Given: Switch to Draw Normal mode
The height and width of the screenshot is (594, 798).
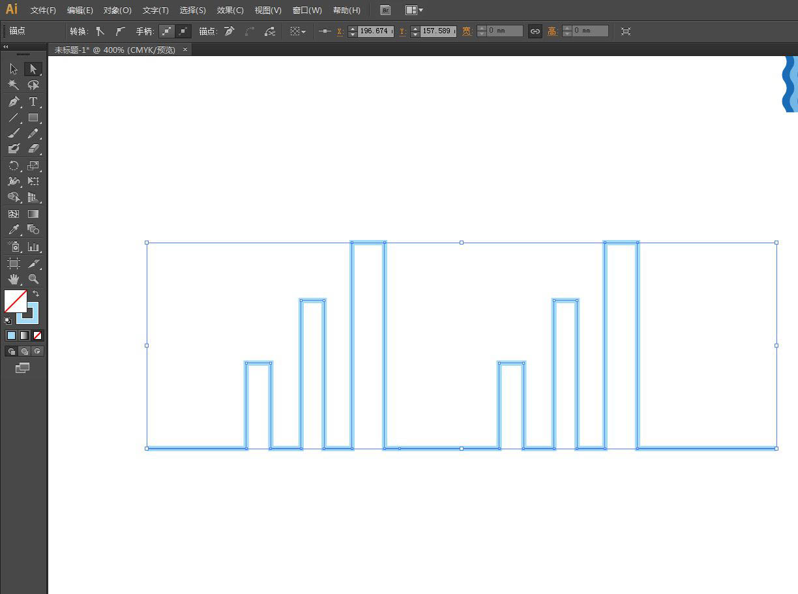Looking at the screenshot, I should tap(11, 351).
